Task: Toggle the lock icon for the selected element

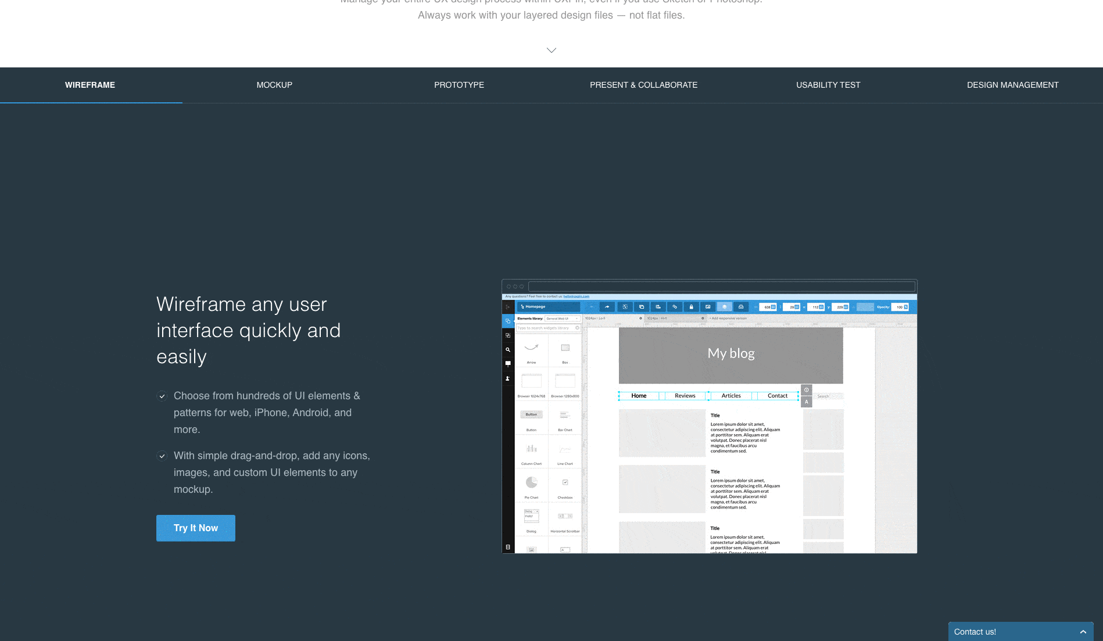Action: coord(692,307)
